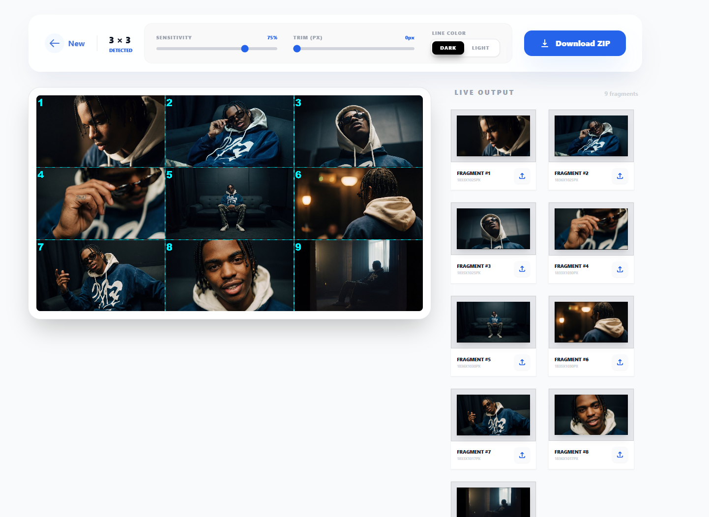Click the 3 × 3 DETECTED label

[x=120, y=44]
